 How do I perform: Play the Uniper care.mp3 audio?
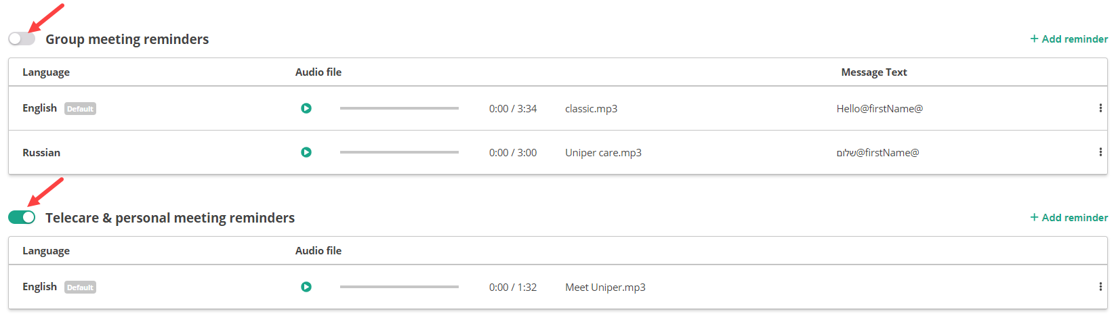(306, 152)
